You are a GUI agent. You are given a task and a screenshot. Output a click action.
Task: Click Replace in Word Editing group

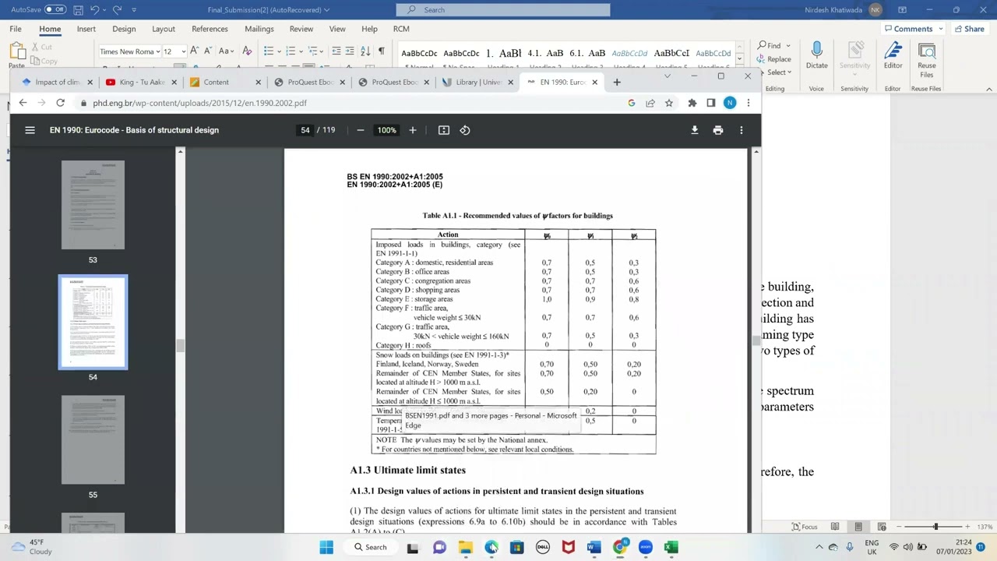pyautogui.click(x=774, y=59)
